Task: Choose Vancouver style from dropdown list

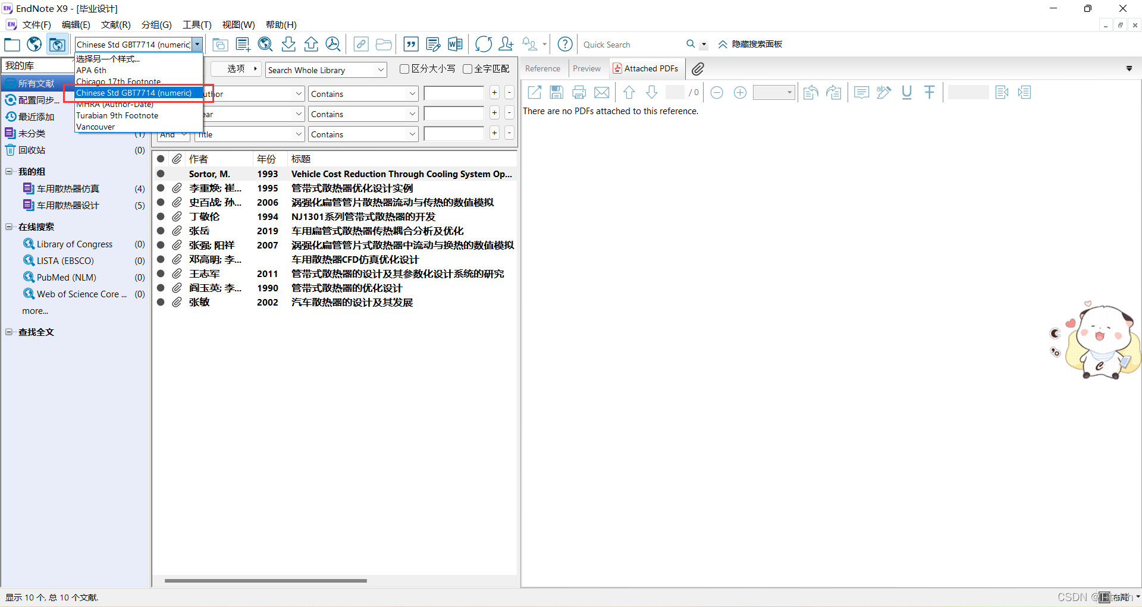Action: point(139,127)
